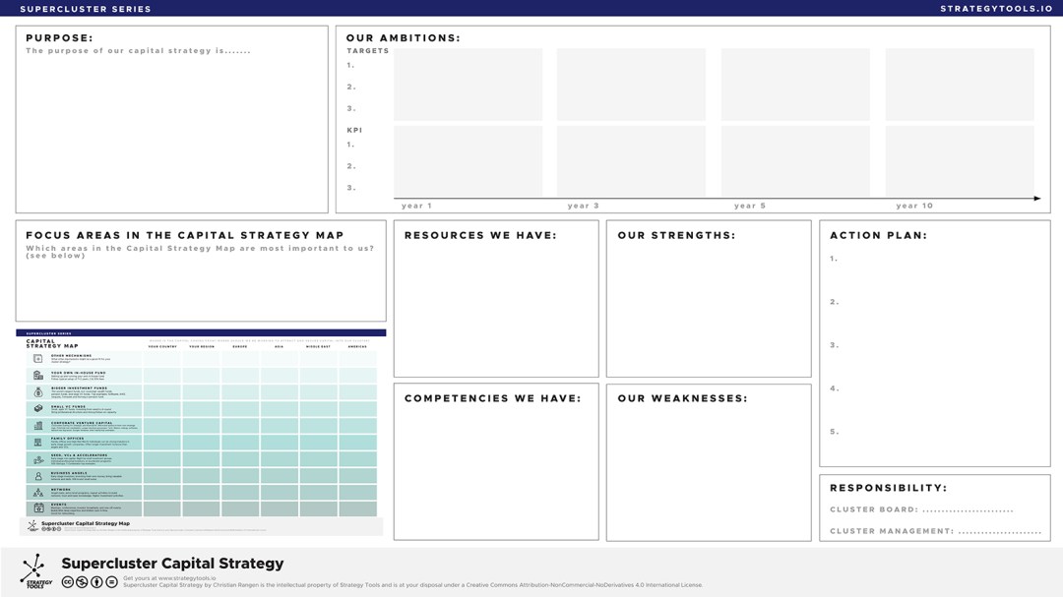Click the In-House Fund building icon
Screen dimensions: 1063x597
(38, 375)
